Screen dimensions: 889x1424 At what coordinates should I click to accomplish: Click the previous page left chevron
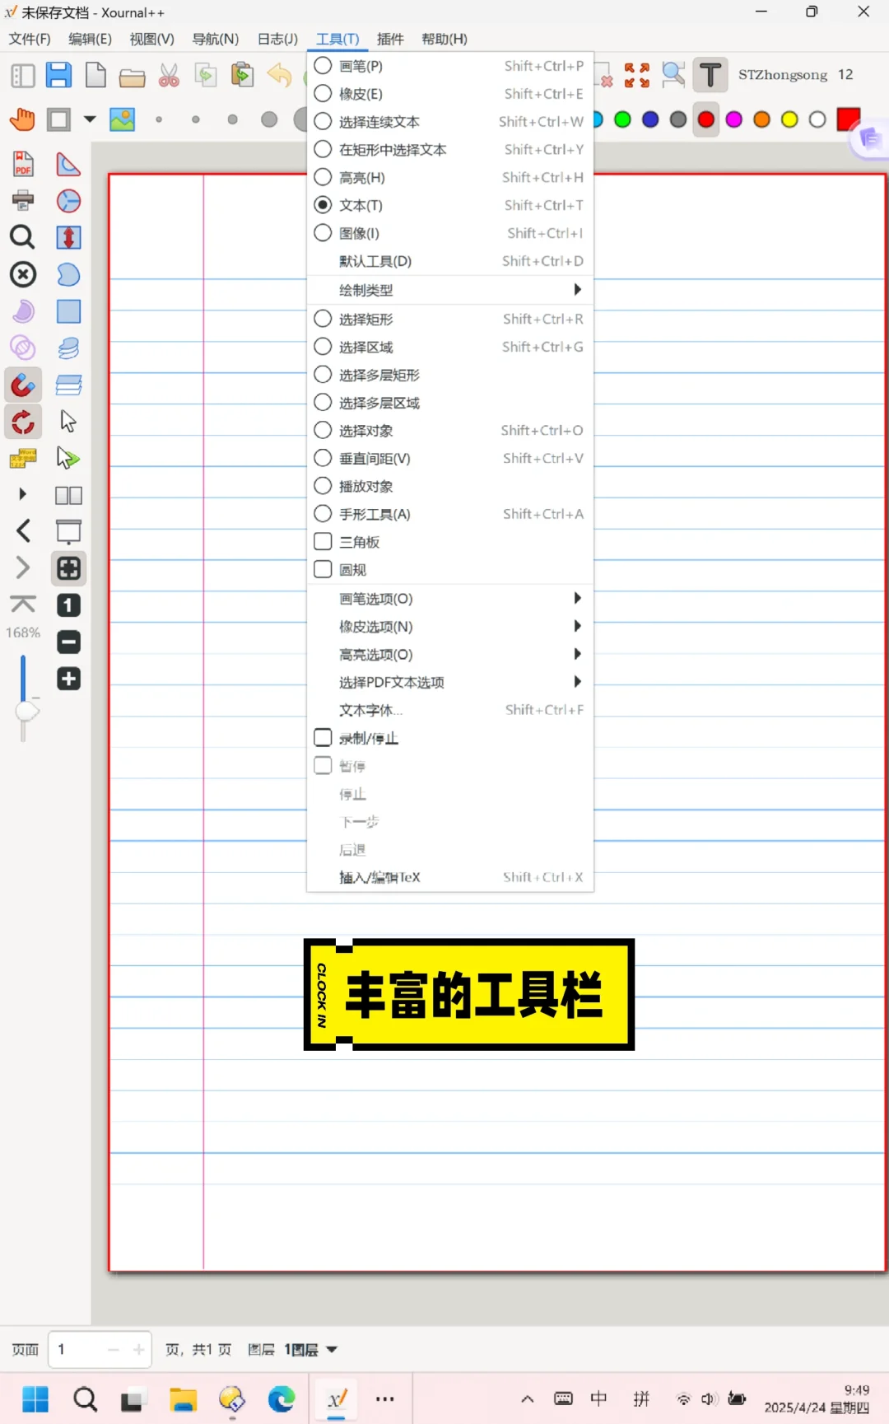pyautogui.click(x=23, y=531)
